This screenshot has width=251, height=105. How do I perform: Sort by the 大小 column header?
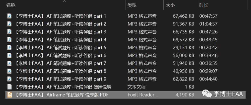(170, 5)
